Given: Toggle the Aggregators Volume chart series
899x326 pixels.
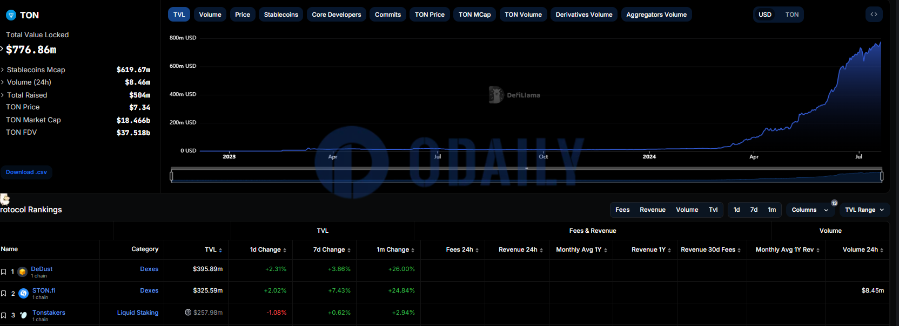Looking at the screenshot, I should coord(656,15).
